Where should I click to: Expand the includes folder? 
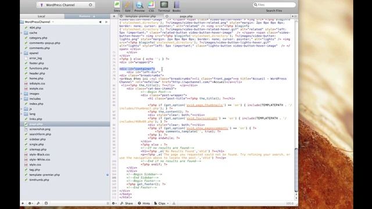point(22,99)
